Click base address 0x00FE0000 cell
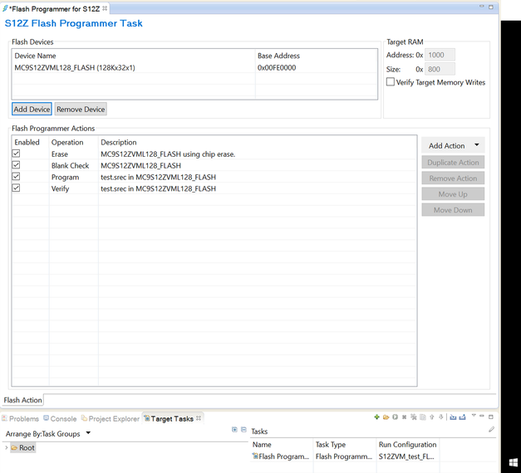The image size is (521, 473). tap(277, 68)
